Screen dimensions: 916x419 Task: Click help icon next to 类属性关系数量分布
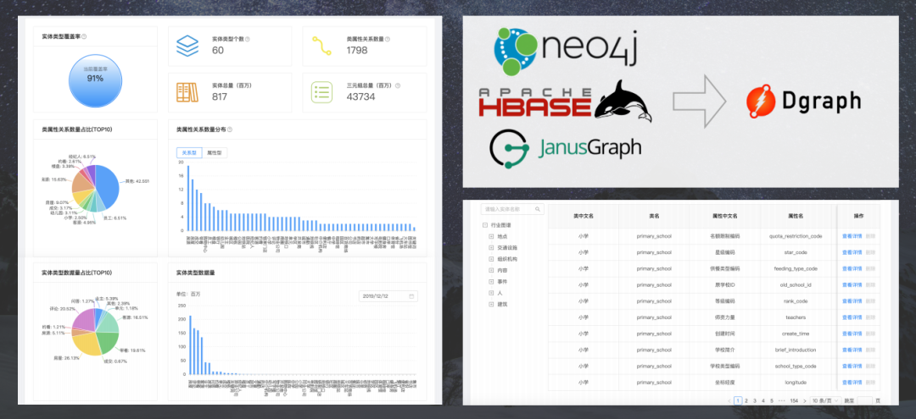[230, 130]
